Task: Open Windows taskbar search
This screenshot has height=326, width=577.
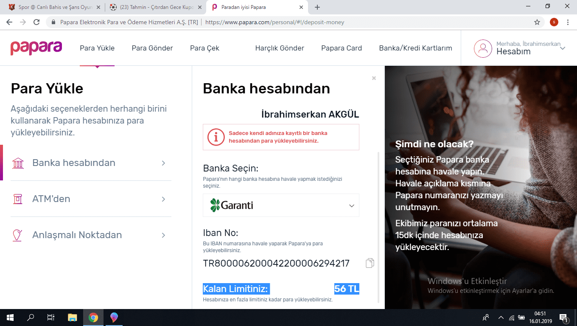Action: pyautogui.click(x=31, y=318)
